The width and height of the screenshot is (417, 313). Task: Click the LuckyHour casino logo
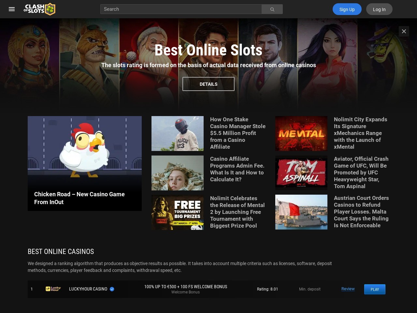tap(53, 289)
